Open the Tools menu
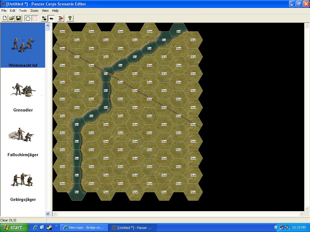Image resolution: width=310 pixels, height=232 pixels. tap(23, 11)
